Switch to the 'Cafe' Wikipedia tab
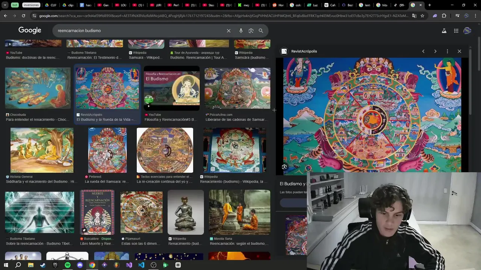This screenshot has width=481, height=270. (330, 5)
